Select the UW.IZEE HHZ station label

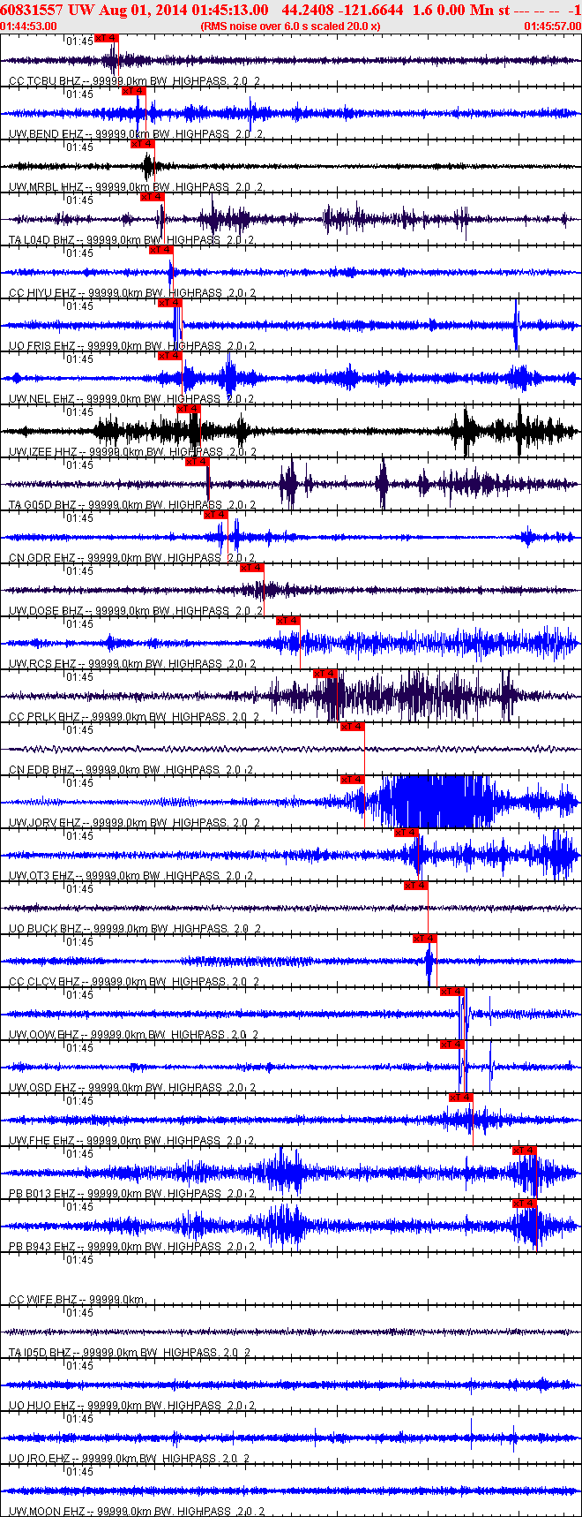[x=43, y=452]
